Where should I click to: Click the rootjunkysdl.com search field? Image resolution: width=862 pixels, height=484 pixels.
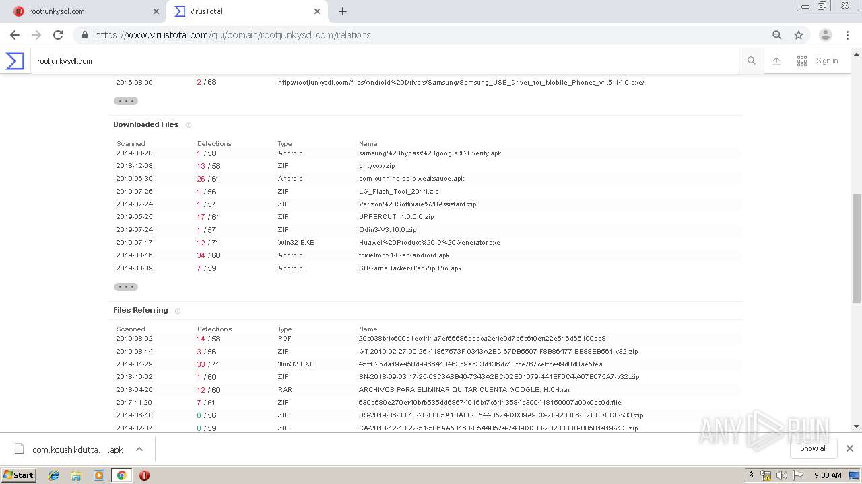point(384,61)
